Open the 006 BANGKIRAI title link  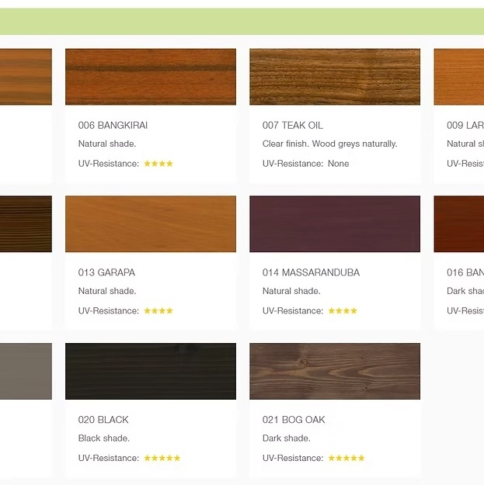(x=113, y=126)
